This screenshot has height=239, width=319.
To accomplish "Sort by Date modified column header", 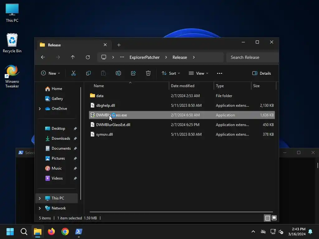I will coord(191,86).
